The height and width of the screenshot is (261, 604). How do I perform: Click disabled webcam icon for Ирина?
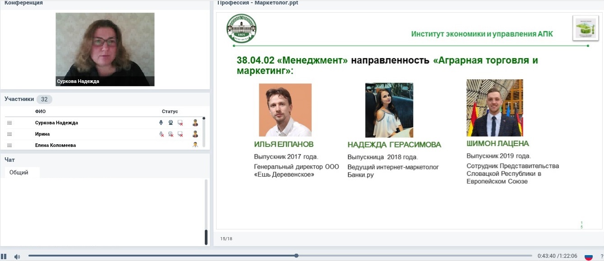click(171, 134)
